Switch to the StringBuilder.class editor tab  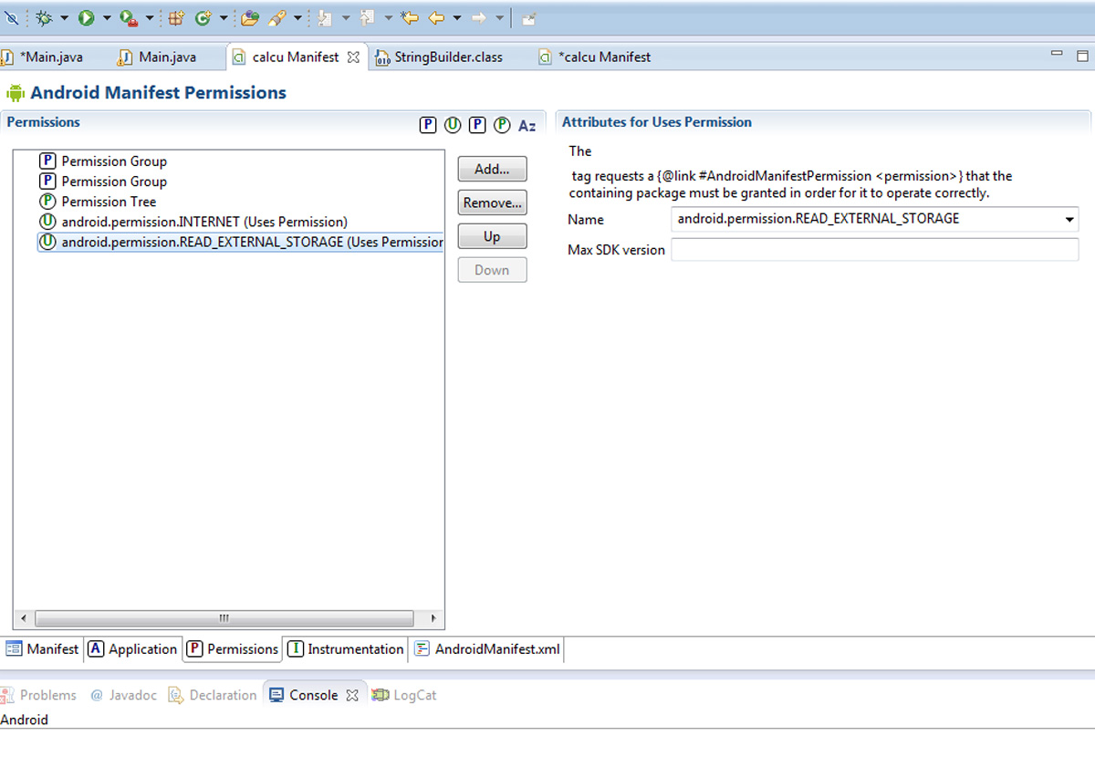(447, 57)
